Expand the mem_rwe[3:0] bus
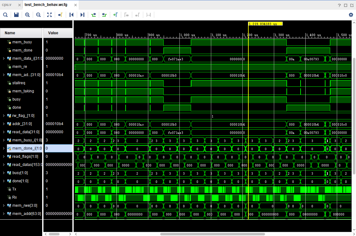This screenshot has width=356, height=236. (x=4, y=206)
